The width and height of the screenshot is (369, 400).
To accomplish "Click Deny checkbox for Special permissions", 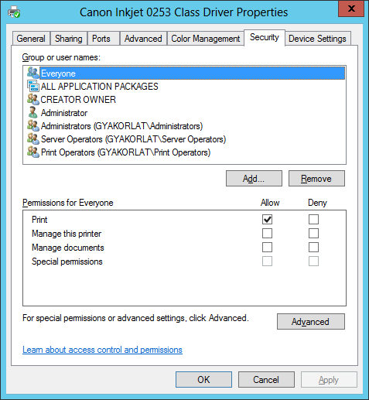I will coord(313,262).
